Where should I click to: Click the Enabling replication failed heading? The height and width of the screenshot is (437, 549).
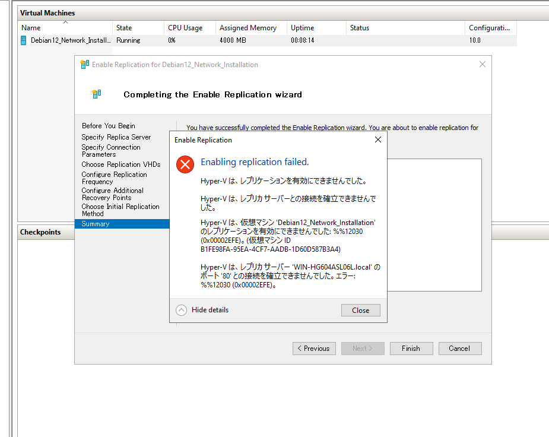click(255, 161)
